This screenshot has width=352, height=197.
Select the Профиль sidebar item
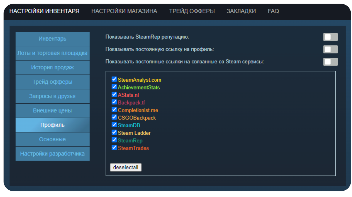tap(52, 125)
